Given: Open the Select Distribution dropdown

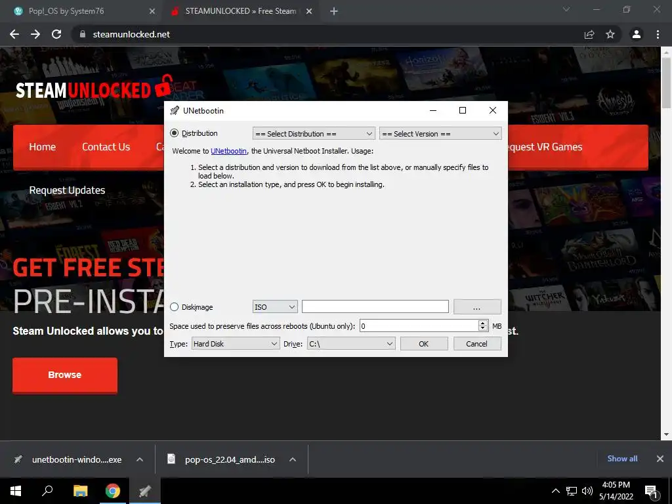Looking at the screenshot, I should coord(314,134).
